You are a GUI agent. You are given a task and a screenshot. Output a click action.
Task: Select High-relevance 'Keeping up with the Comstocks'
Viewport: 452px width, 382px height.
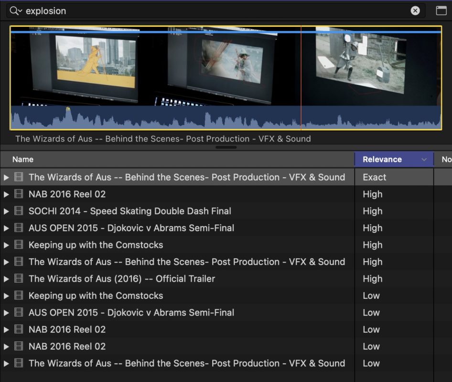click(96, 245)
